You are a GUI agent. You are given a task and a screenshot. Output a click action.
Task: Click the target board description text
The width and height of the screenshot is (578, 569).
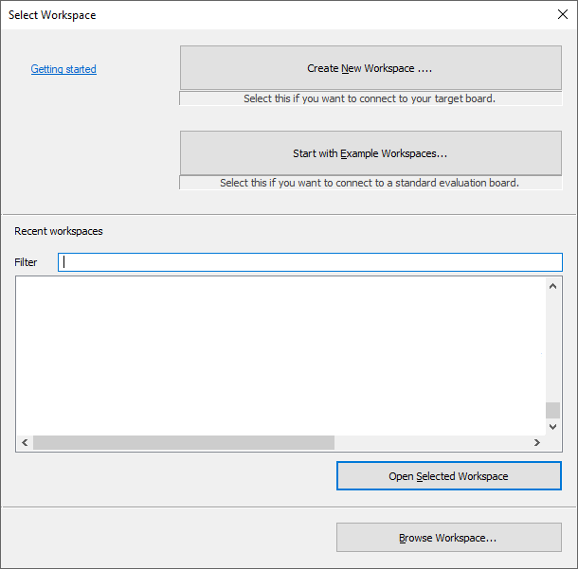(370, 98)
